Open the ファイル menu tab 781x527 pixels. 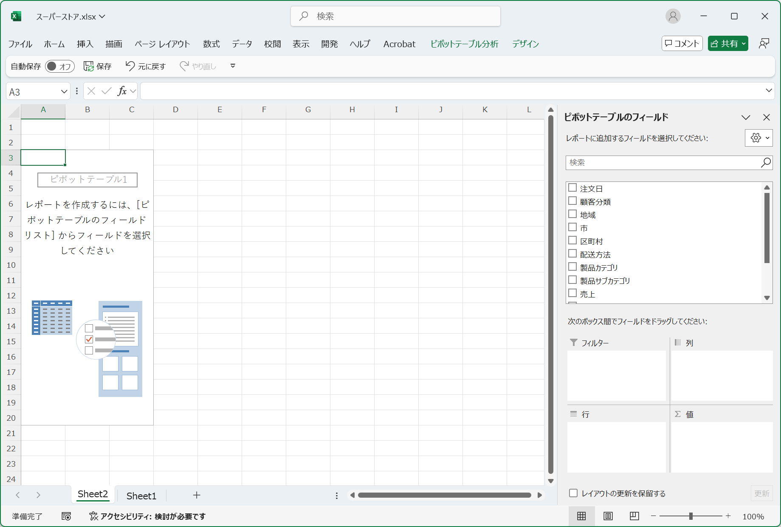click(20, 44)
